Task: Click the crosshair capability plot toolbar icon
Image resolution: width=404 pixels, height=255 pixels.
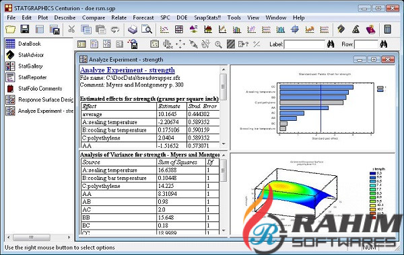Action: click(x=295, y=30)
